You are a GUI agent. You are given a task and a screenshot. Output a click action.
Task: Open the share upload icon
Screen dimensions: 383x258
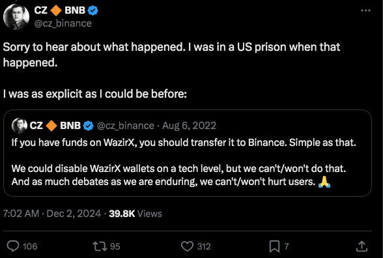coord(362,246)
